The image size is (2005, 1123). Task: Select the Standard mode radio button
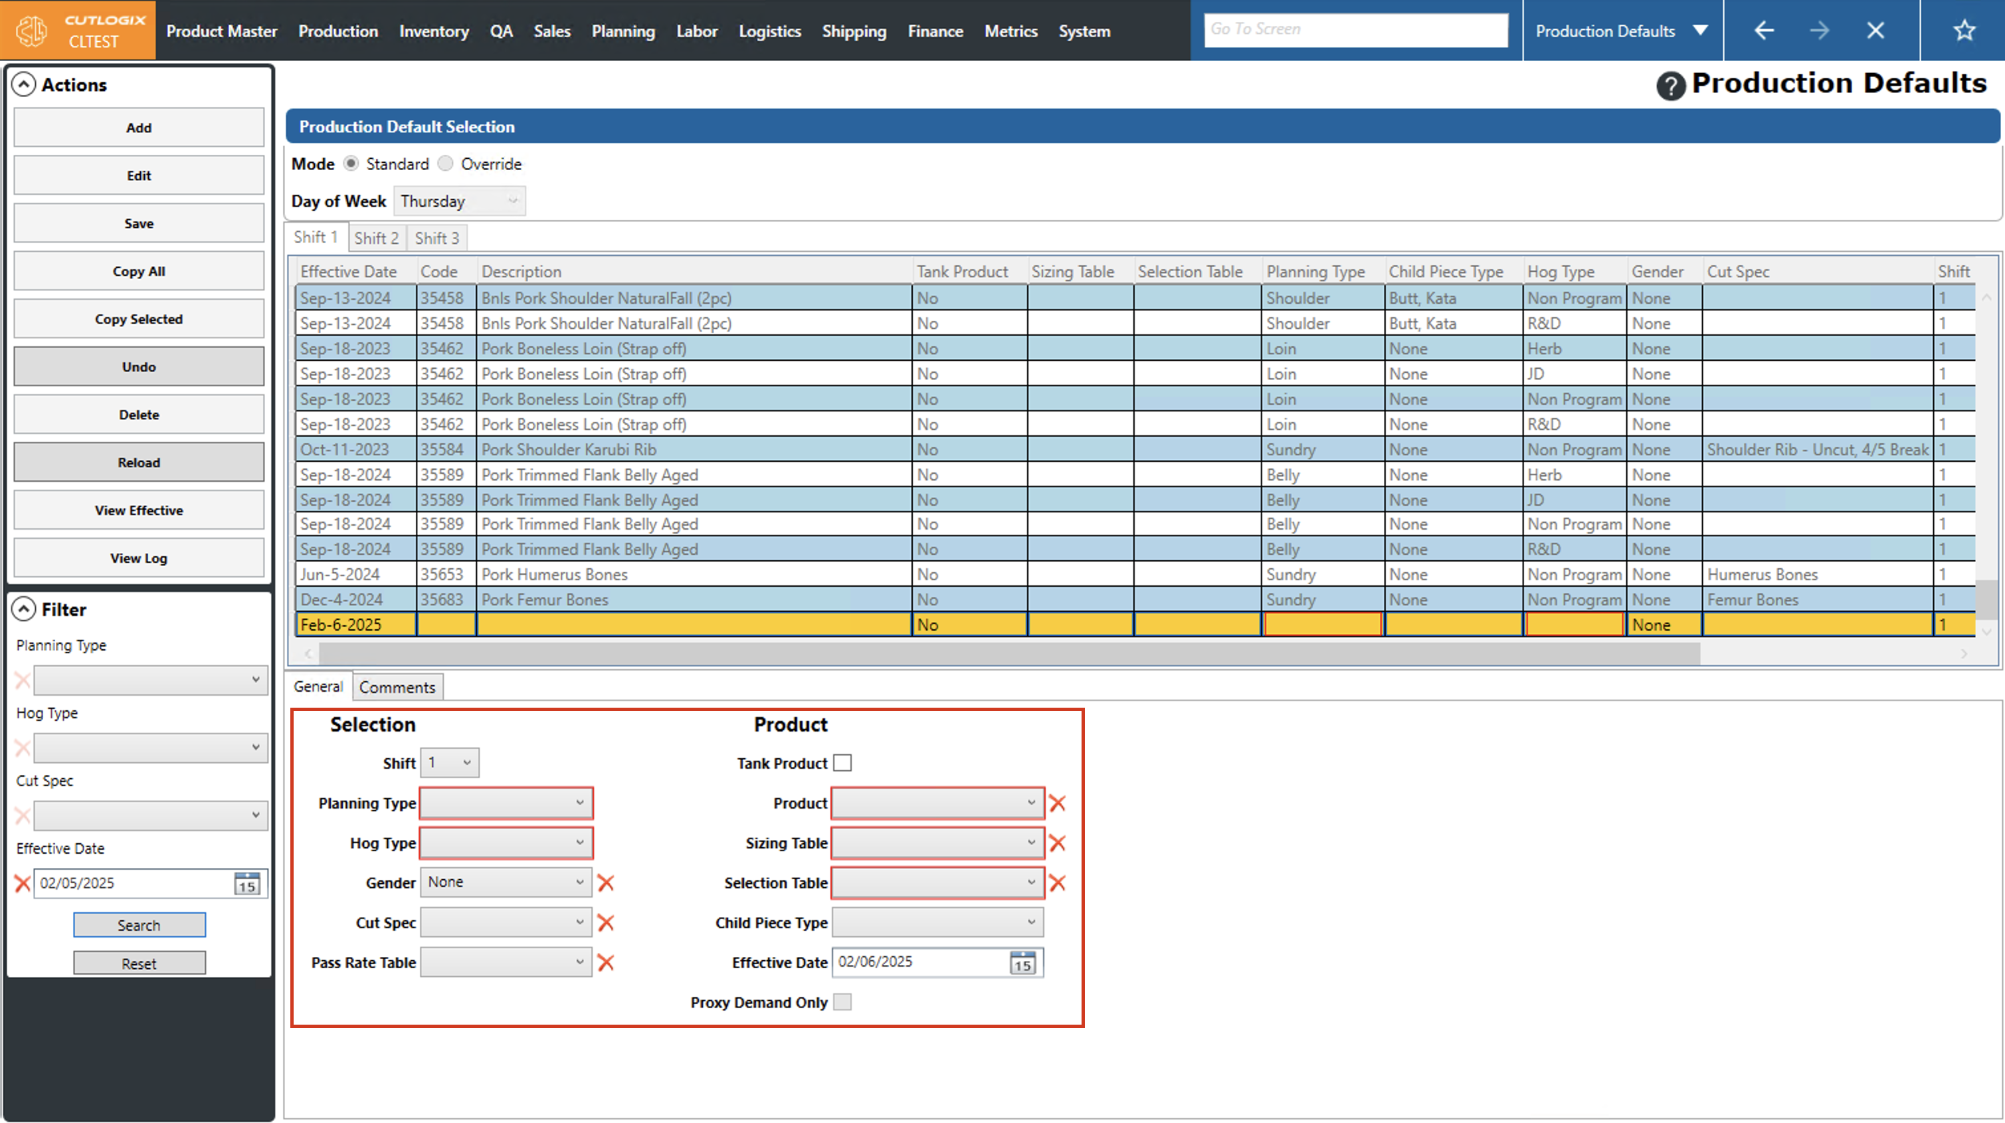351,163
